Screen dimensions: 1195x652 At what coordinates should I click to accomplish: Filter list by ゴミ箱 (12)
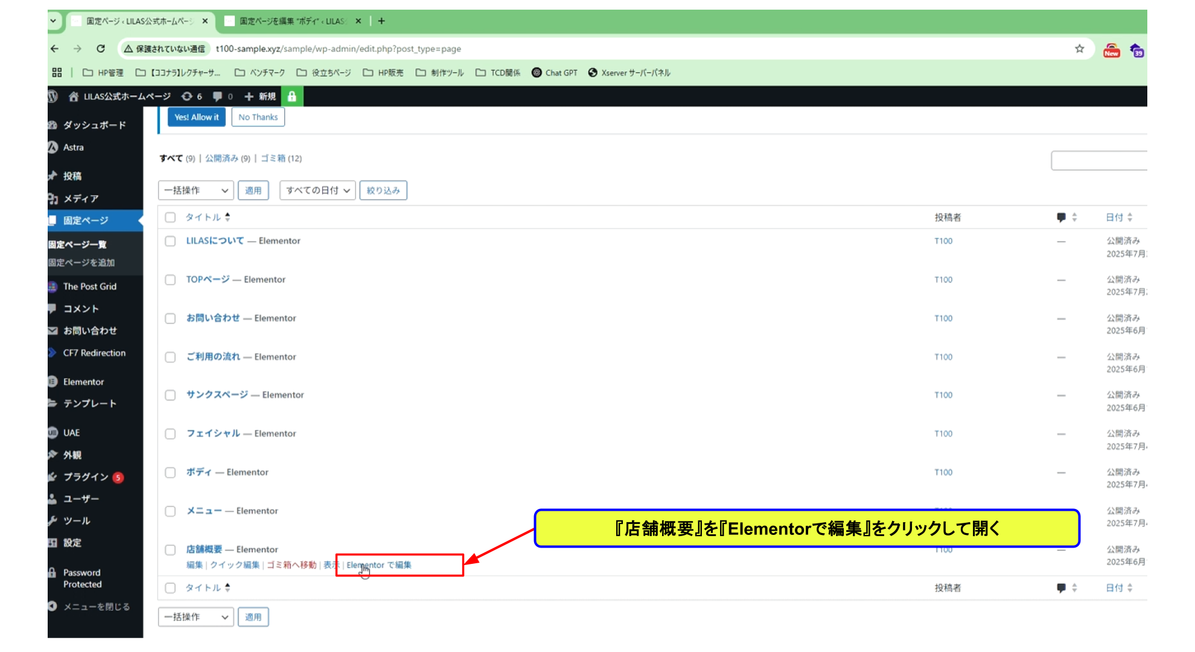tap(281, 158)
